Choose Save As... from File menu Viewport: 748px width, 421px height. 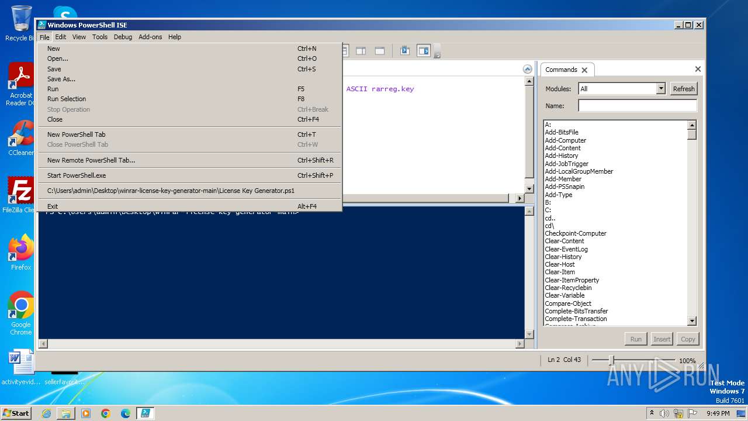189,79
